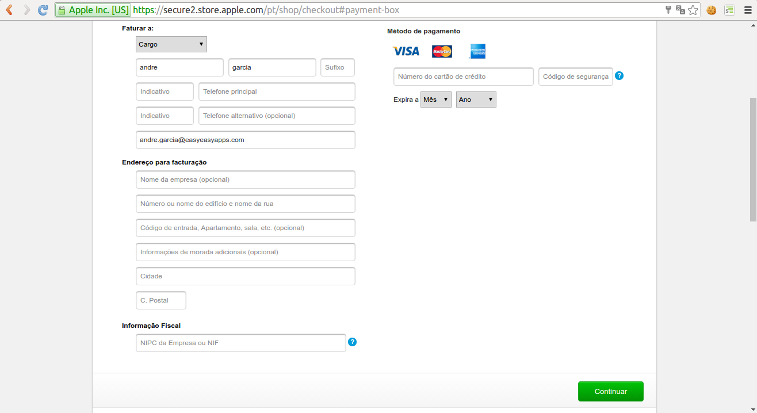Click help icon next to Código de segurança
This screenshot has width=757, height=413.
click(x=620, y=76)
